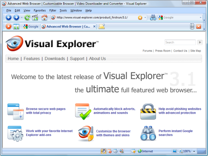Viewport: 208px width, 156px height.
Task: Click Perform instant Google searches link
Action: tap(176, 133)
